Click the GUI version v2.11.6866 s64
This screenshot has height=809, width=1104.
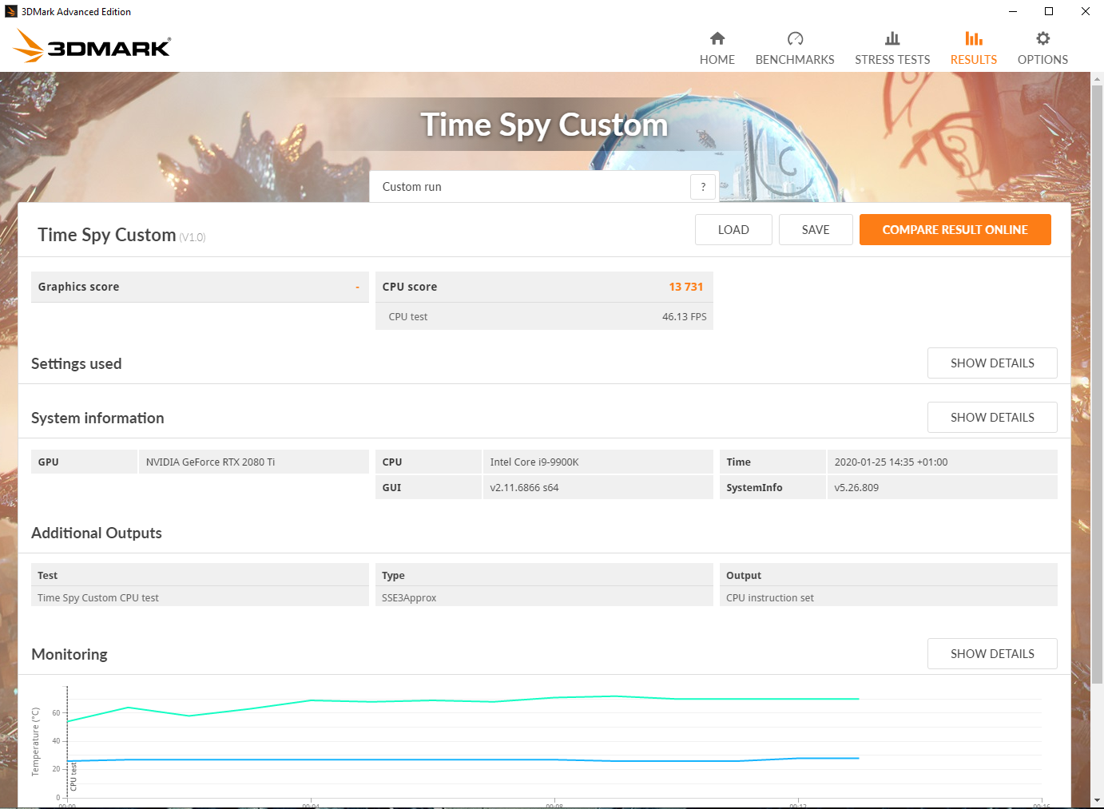(x=524, y=488)
